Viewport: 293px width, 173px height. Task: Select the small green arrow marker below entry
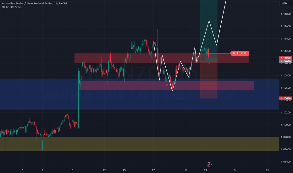click(x=209, y=64)
